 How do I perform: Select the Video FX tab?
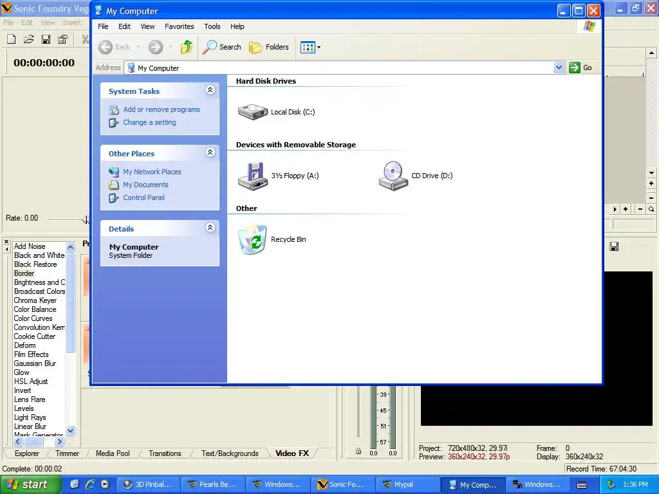pyautogui.click(x=292, y=453)
